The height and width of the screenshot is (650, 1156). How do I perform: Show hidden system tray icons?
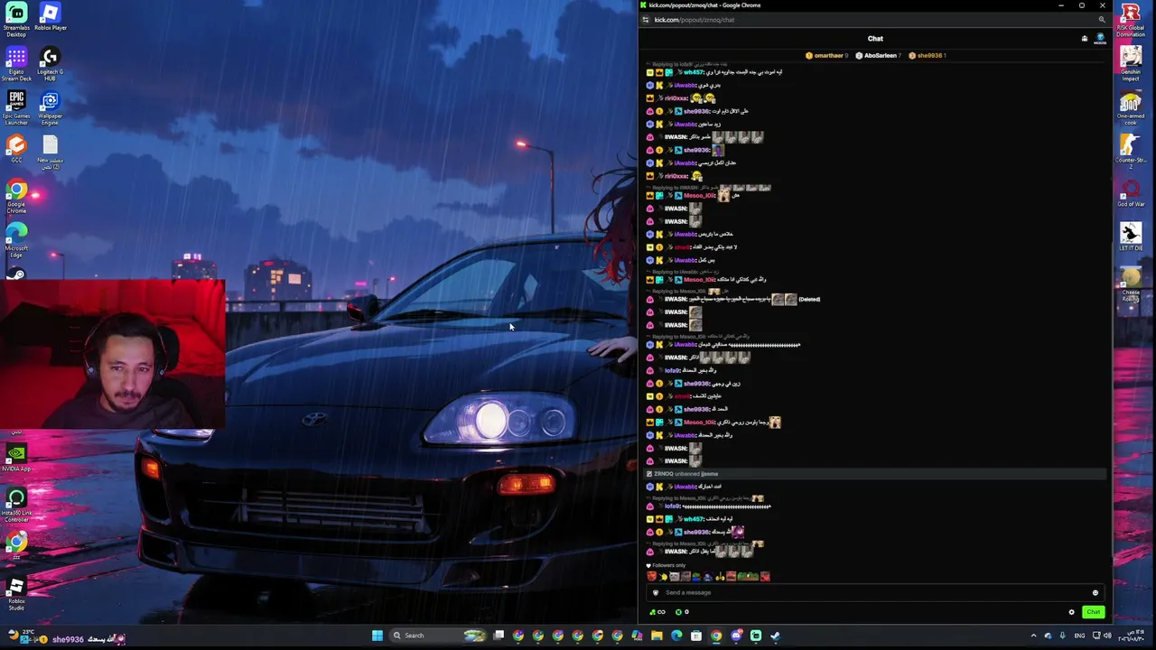coord(1034,636)
